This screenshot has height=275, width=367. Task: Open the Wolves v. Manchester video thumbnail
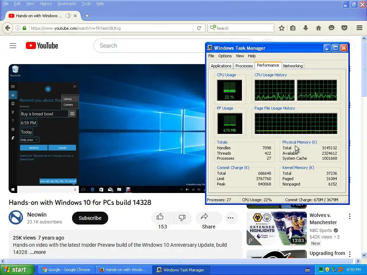coord(276,228)
